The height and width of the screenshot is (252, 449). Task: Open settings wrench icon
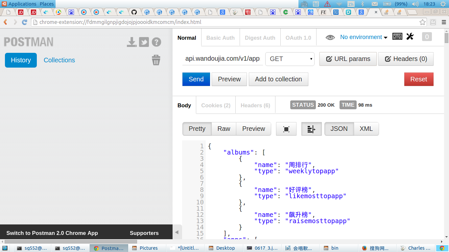pos(410,36)
